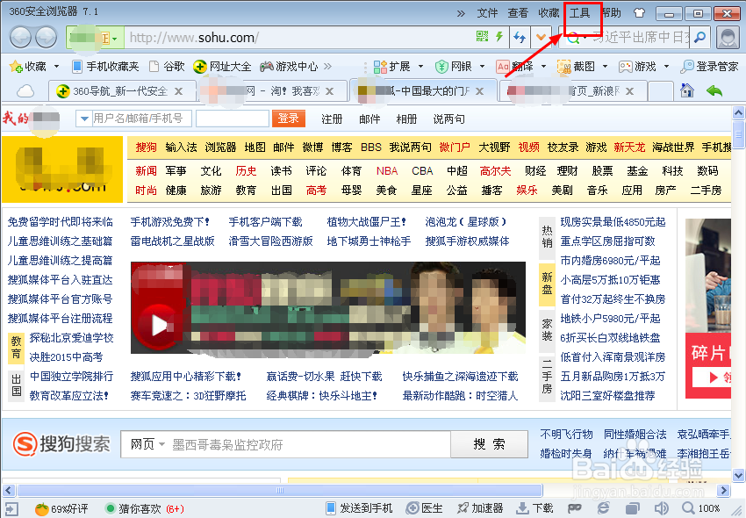Expand the dropdown arrow beside 扩展
Image resolution: width=746 pixels, height=518 pixels.
coord(420,66)
